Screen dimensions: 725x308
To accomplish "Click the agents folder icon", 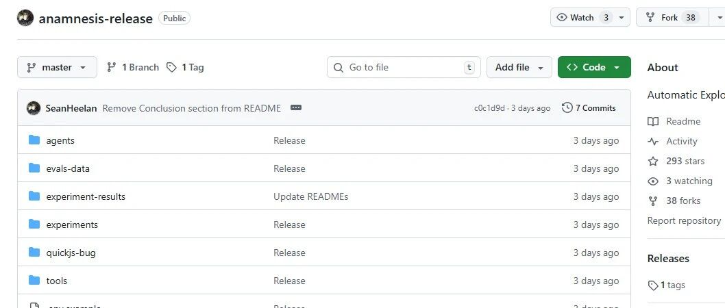I will (x=34, y=140).
